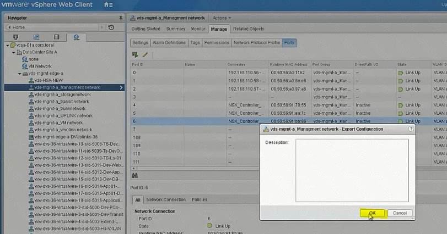
Task: Click the navigation history icon
Action: tap(111, 27)
